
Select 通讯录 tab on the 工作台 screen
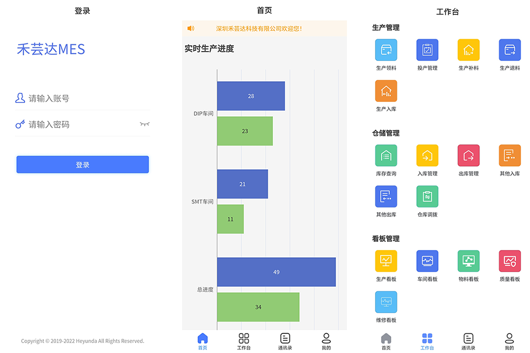[x=468, y=342]
